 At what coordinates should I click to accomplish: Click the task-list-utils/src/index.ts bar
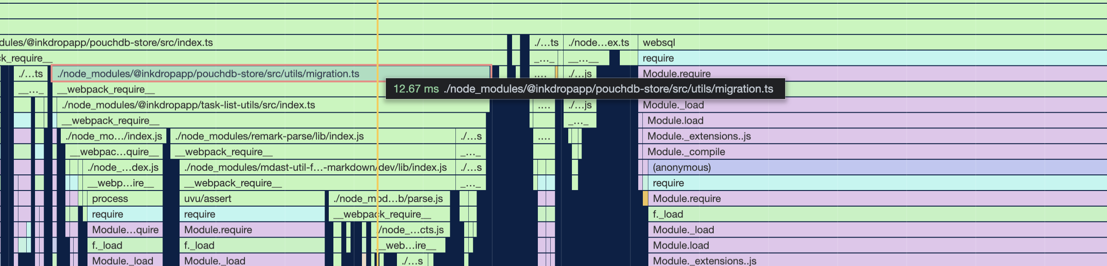point(189,105)
